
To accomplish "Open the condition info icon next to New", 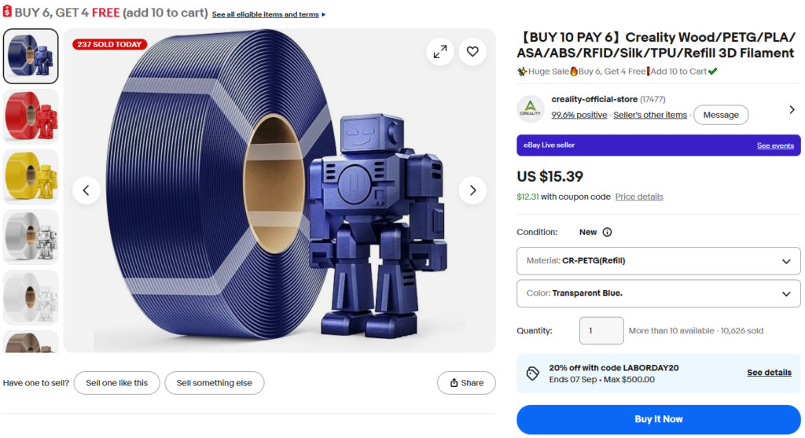I will click(x=607, y=232).
